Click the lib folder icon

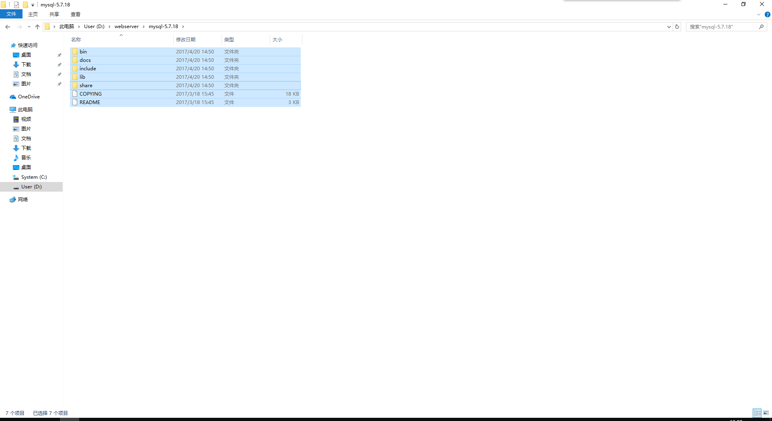(75, 77)
